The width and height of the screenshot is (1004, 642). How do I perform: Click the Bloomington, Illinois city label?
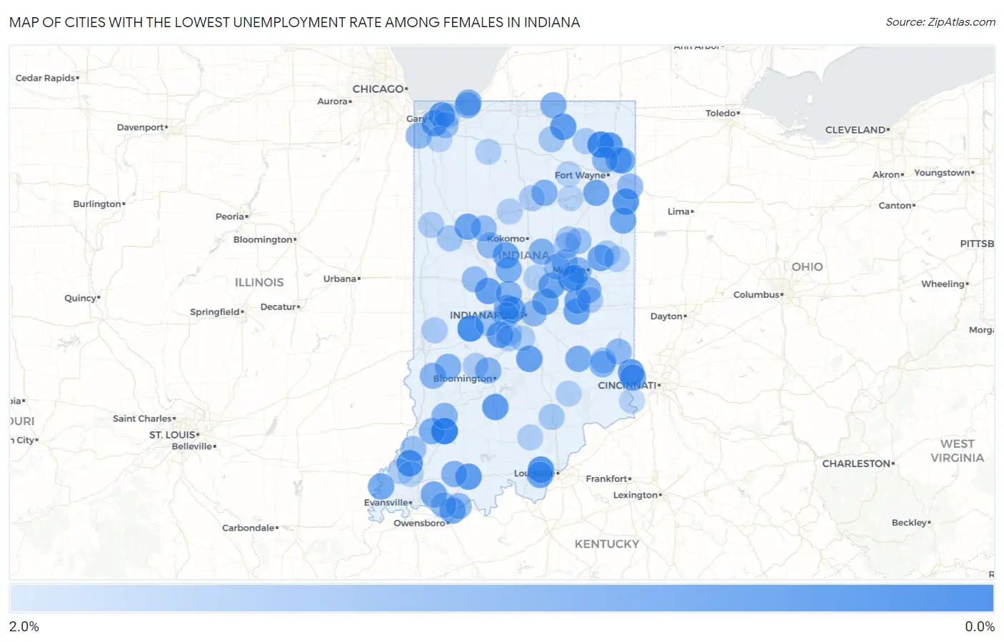pos(263,239)
